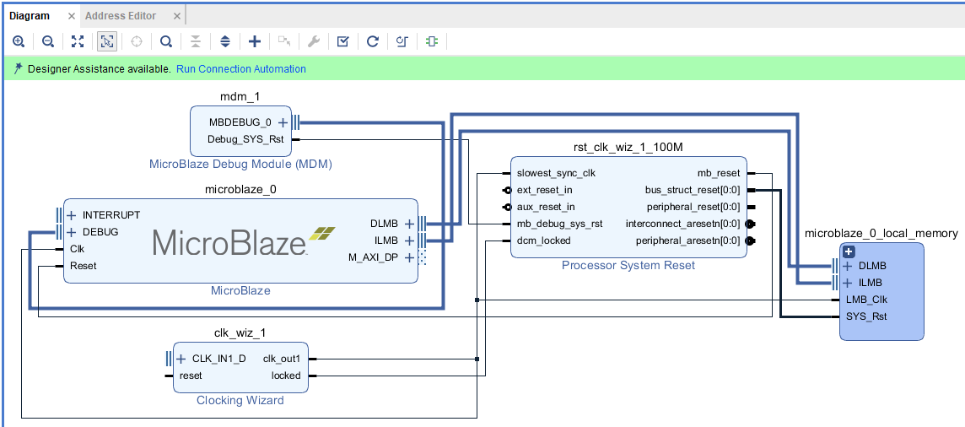Select interconnect_aresetn[0:0] pin
965x427 pixels.
pos(683,224)
